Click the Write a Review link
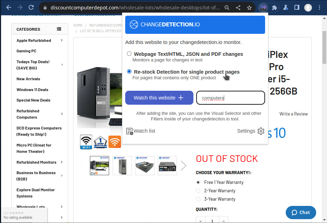This screenshot has width=327, height=223. point(293,114)
